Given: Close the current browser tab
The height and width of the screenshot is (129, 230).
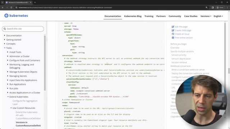Looking at the screenshot, I should (x=31, y=3).
